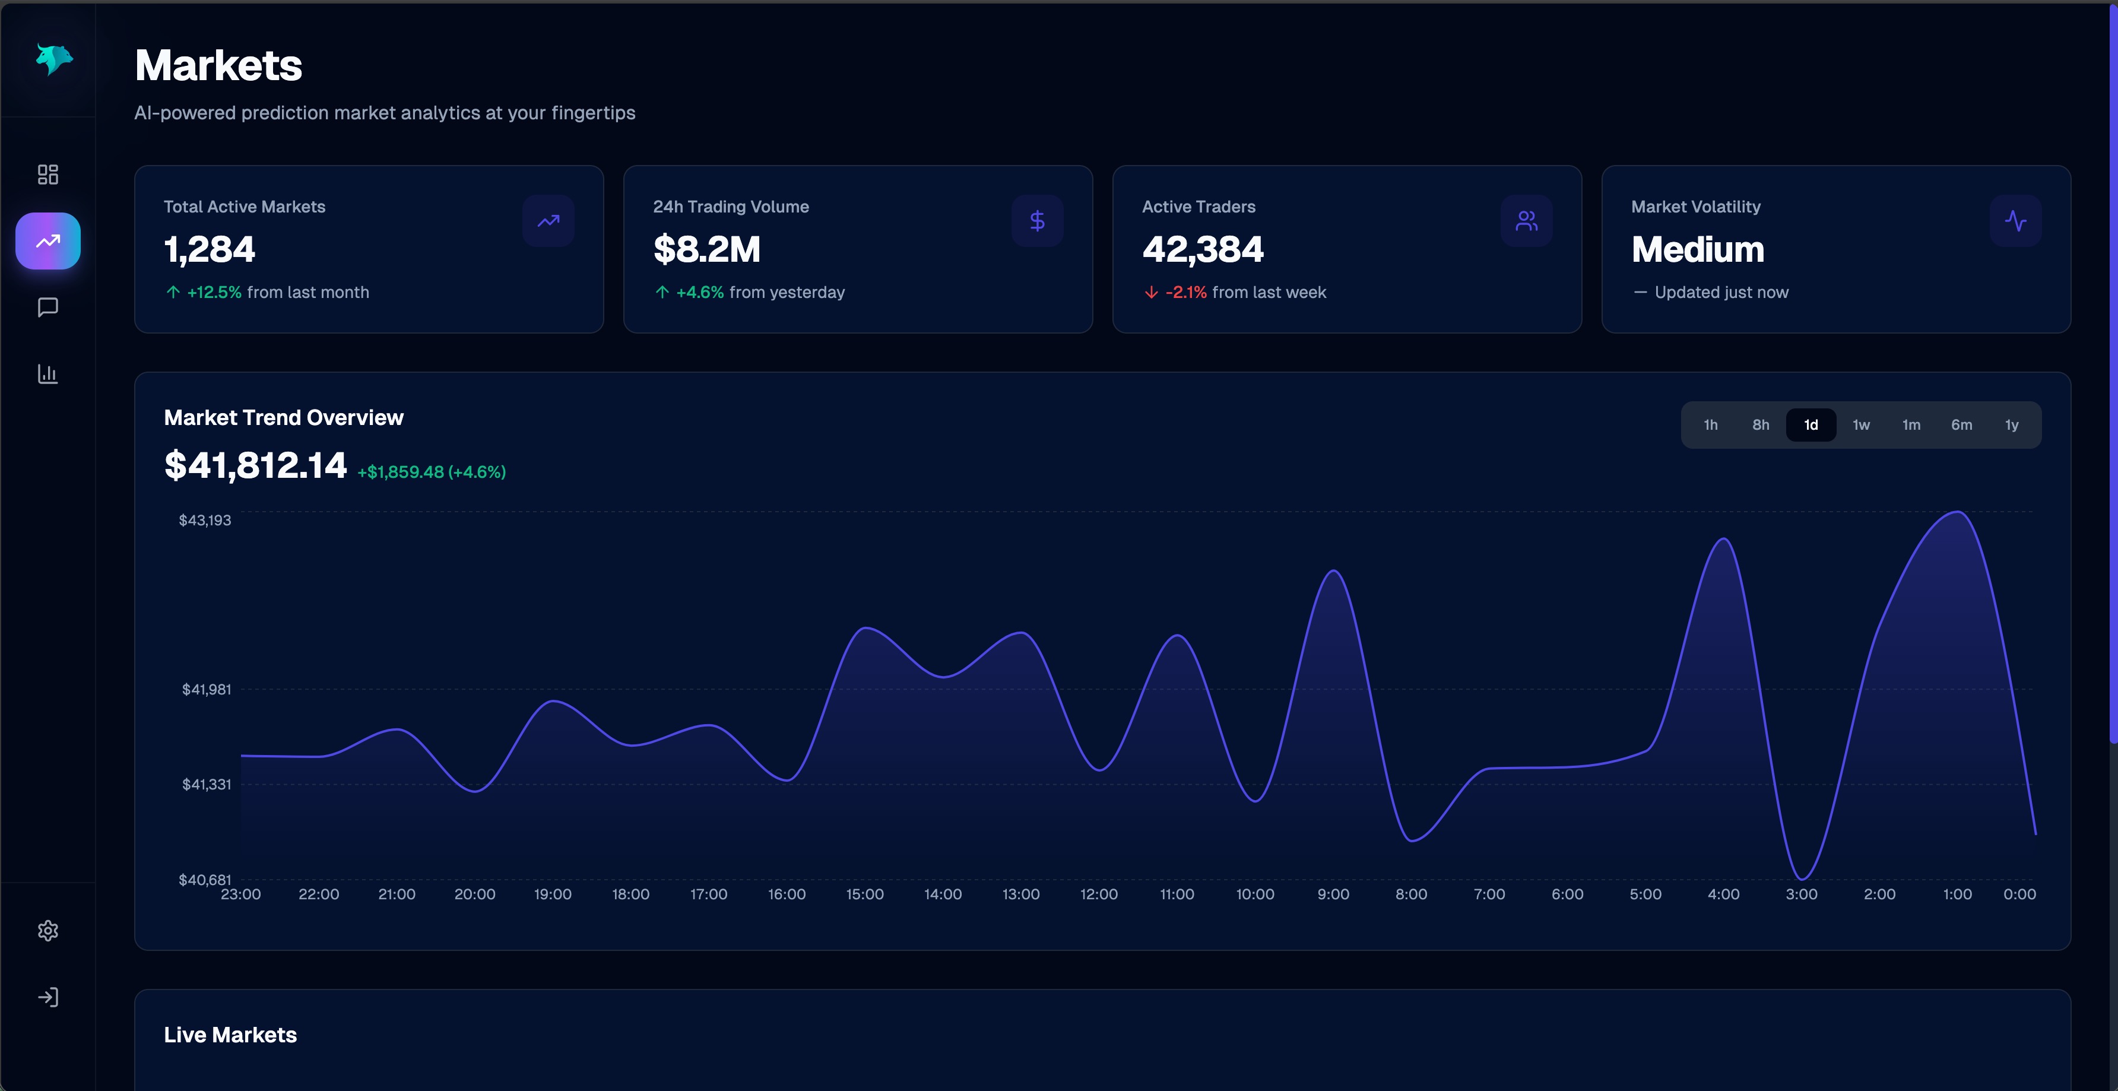This screenshot has height=1091, width=2118.
Task: Select the 1w time range
Action: point(1860,425)
